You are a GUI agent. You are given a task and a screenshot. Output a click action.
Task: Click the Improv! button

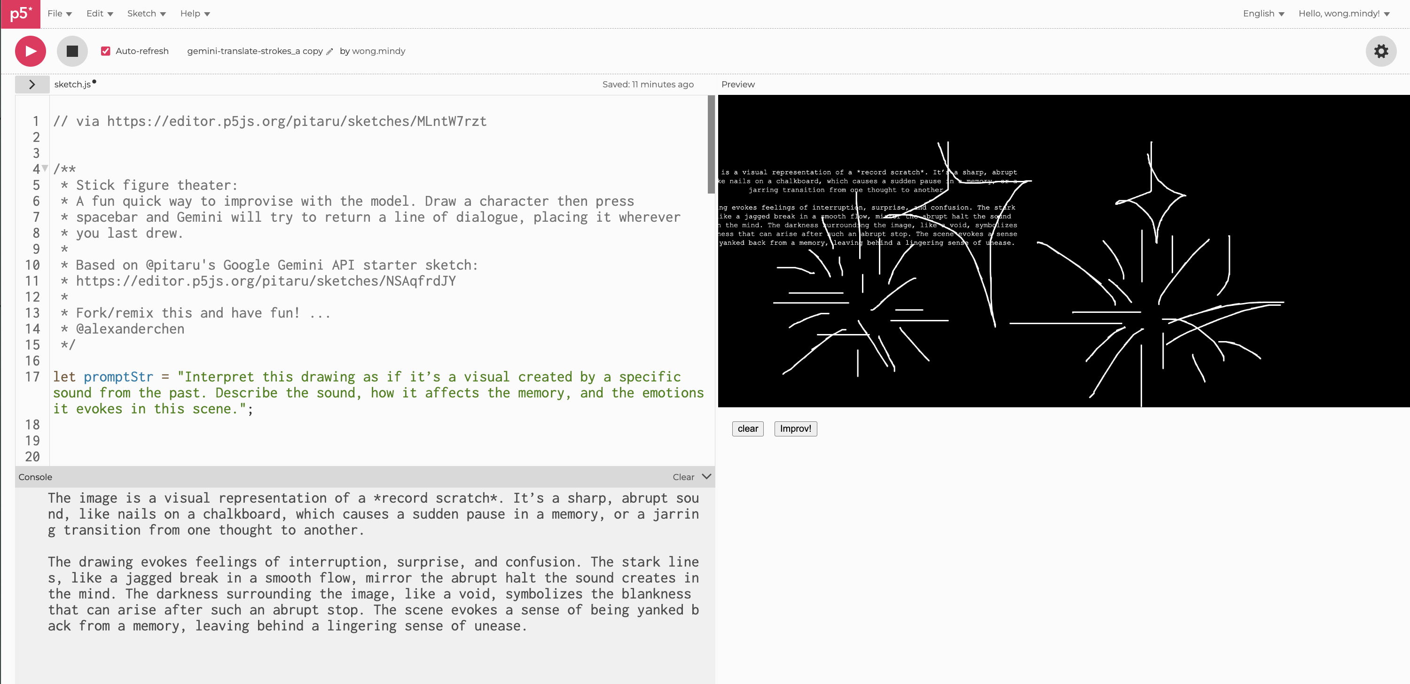click(x=795, y=428)
